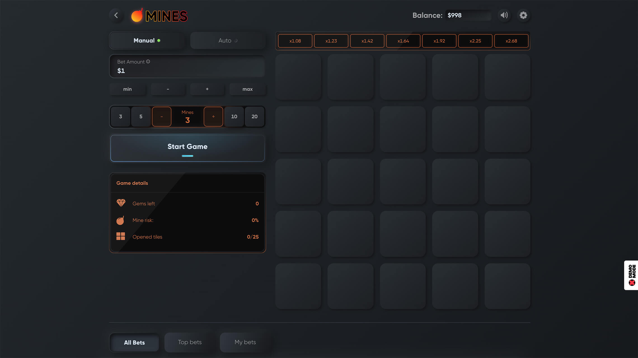
Task: Decrease mines count with minus stepper
Action: pyautogui.click(x=161, y=117)
